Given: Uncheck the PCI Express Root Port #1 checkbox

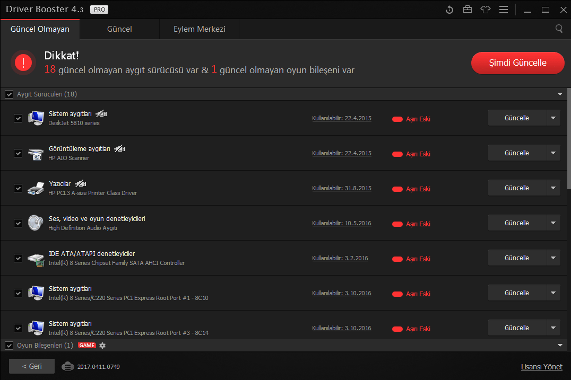Looking at the screenshot, I should [18, 293].
